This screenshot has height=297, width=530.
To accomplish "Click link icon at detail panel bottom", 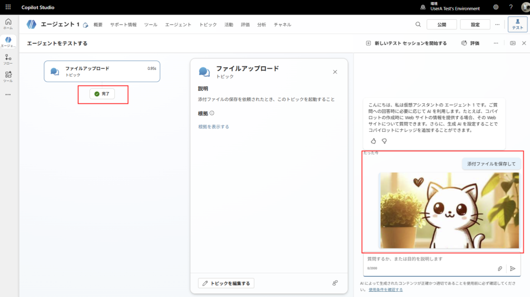I will click(335, 283).
